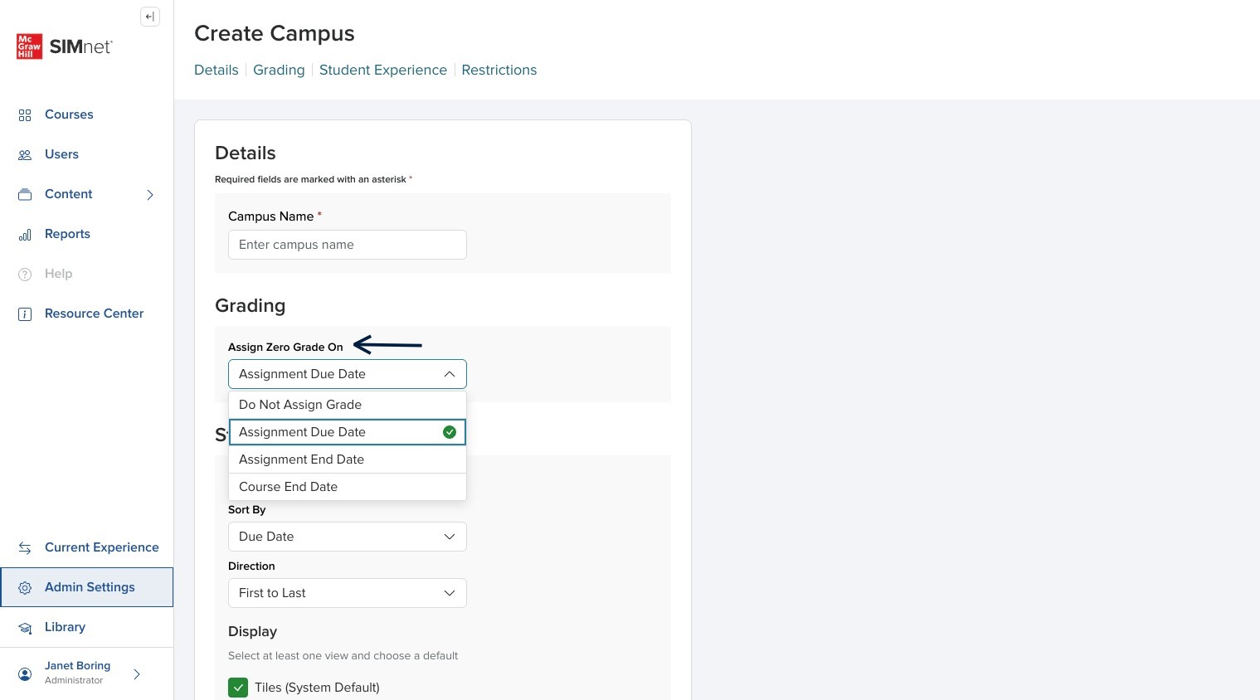Screen dimensions: 1260x700
Task: Jump to the Grading section link
Action: [x=279, y=70]
